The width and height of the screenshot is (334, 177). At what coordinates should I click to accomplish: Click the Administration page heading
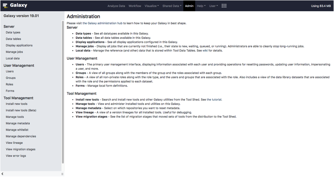point(83,16)
